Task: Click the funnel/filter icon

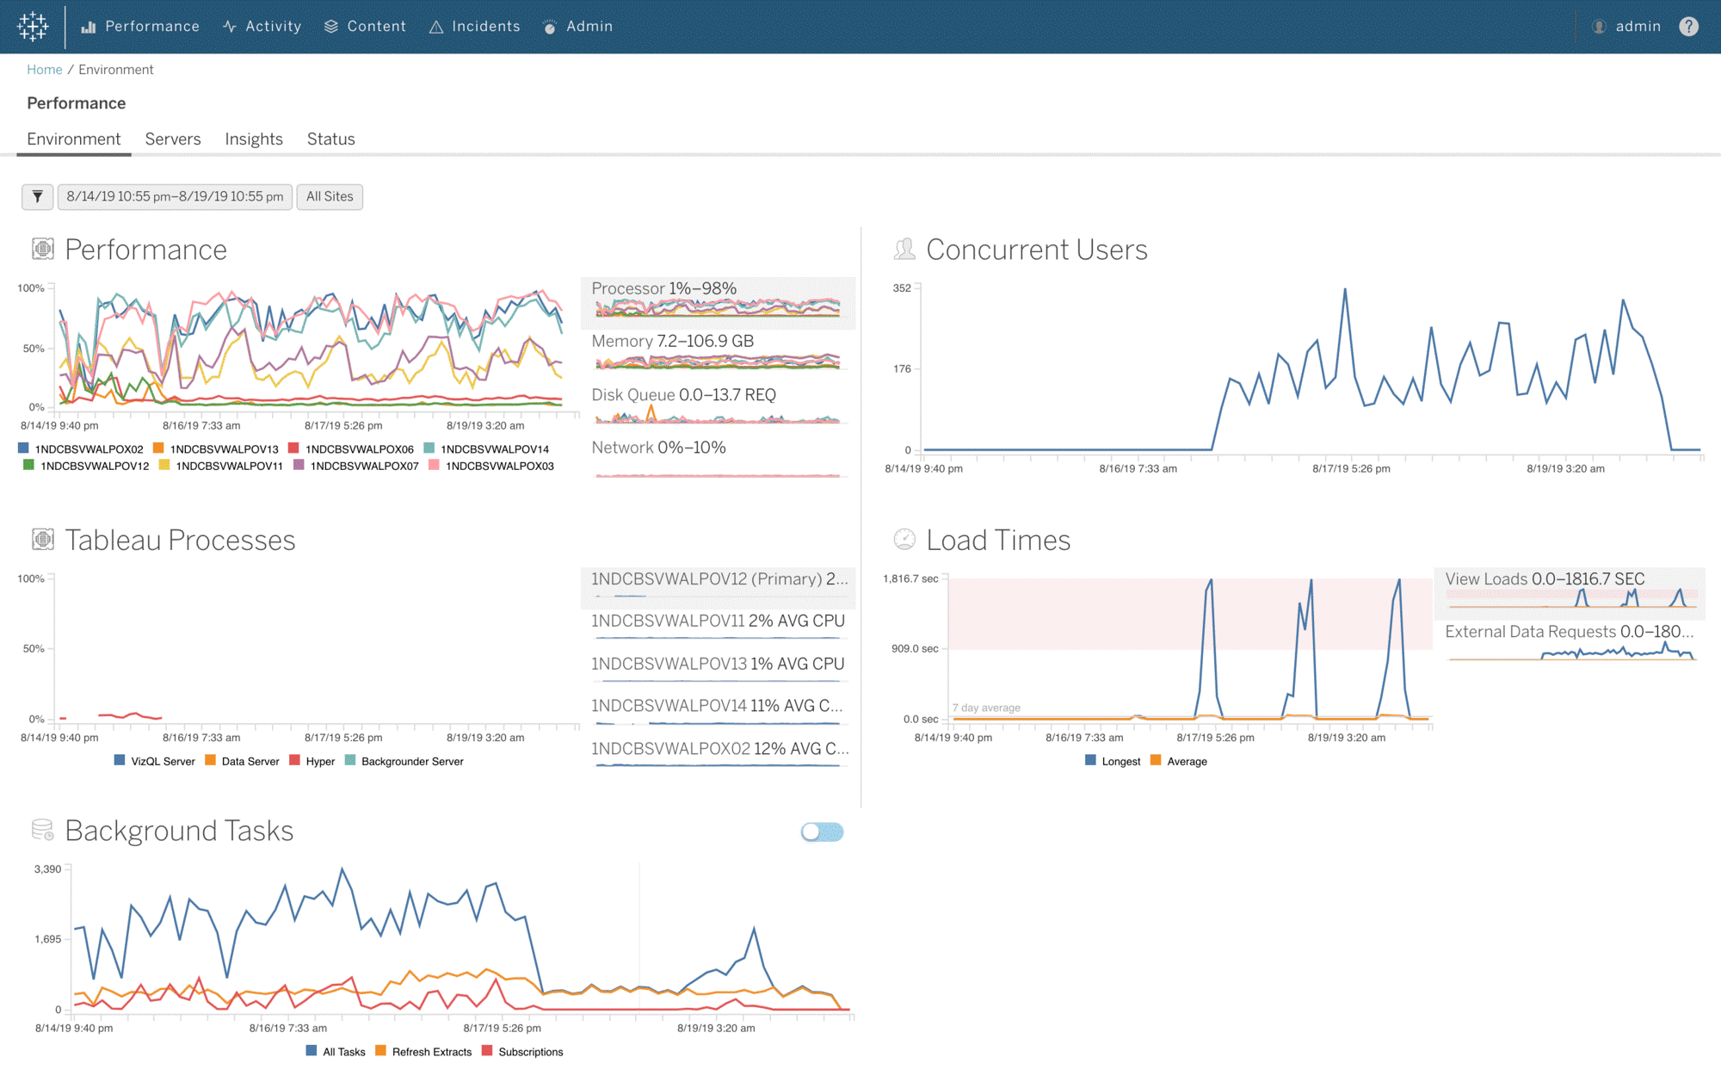Action: pyautogui.click(x=37, y=196)
